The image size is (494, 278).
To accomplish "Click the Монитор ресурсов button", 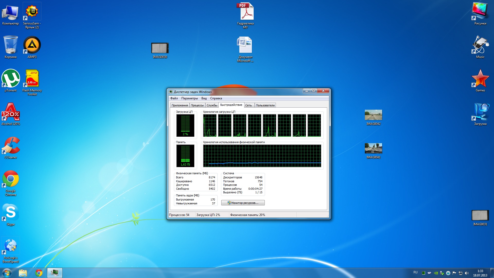I will tap(243, 203).
